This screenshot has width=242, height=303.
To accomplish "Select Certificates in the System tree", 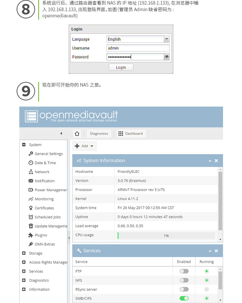I will [x=44, y=208].
